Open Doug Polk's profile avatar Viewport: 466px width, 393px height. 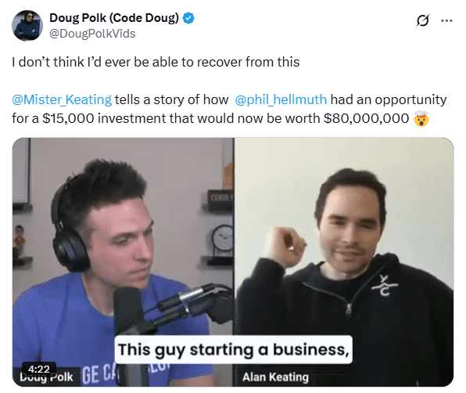27,26
